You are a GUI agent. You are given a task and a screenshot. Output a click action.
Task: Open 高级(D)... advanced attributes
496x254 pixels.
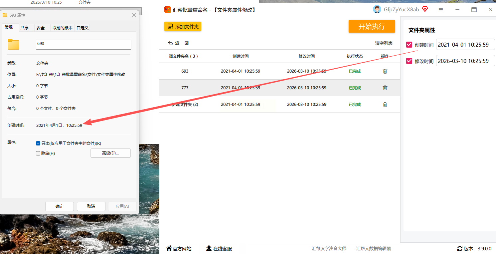(110, 153)
